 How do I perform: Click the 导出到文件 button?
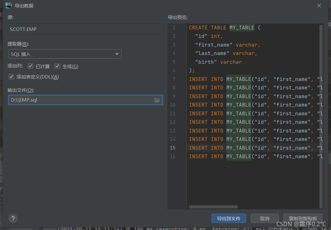(x=229, y=218)
